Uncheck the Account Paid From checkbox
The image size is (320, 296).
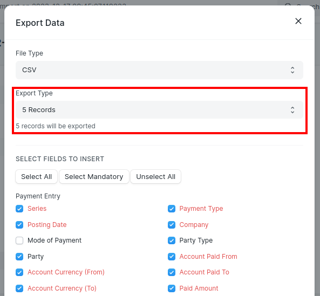[x=172, y=257]
